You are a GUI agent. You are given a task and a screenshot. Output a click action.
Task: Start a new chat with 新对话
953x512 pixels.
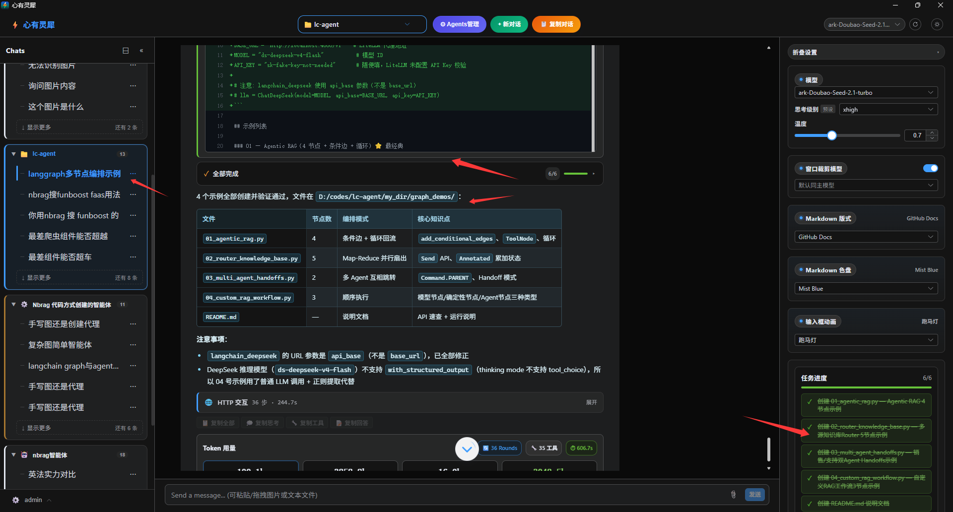pos(509,24)
